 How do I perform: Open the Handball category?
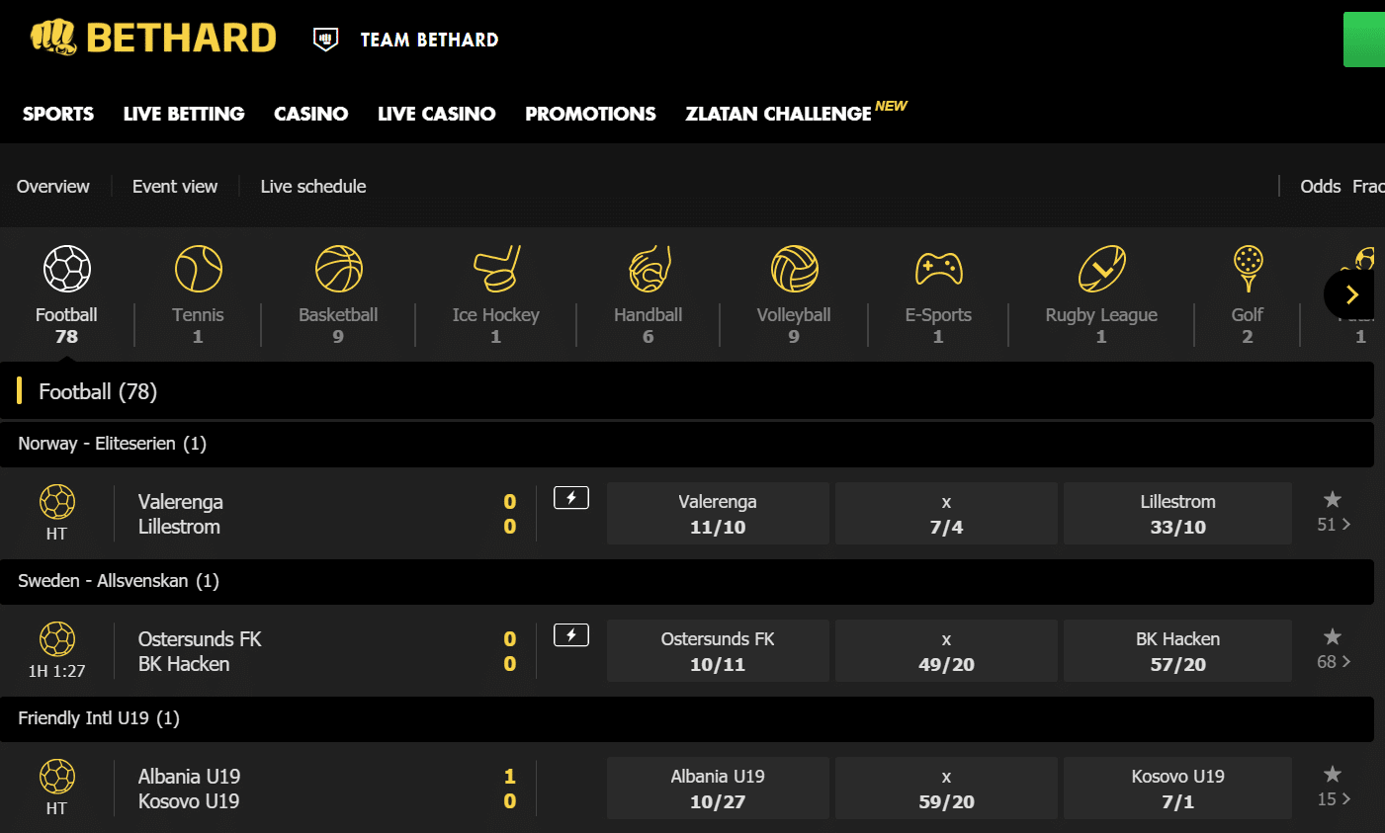pyautogui.click(x=648, y=268)
